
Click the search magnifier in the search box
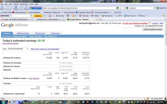pyautogui.click(x=154, y=8)
